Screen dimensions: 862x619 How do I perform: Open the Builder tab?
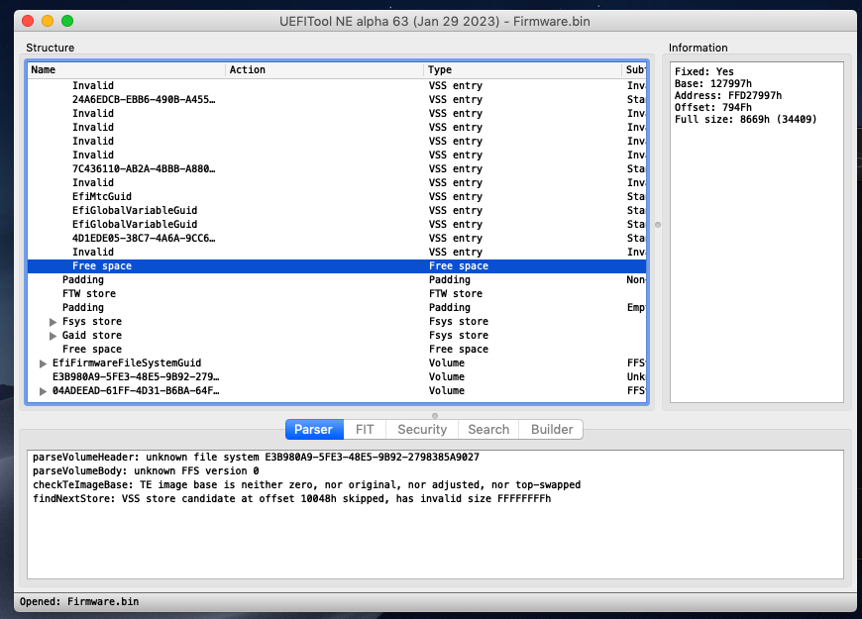[x=552, y=429]
